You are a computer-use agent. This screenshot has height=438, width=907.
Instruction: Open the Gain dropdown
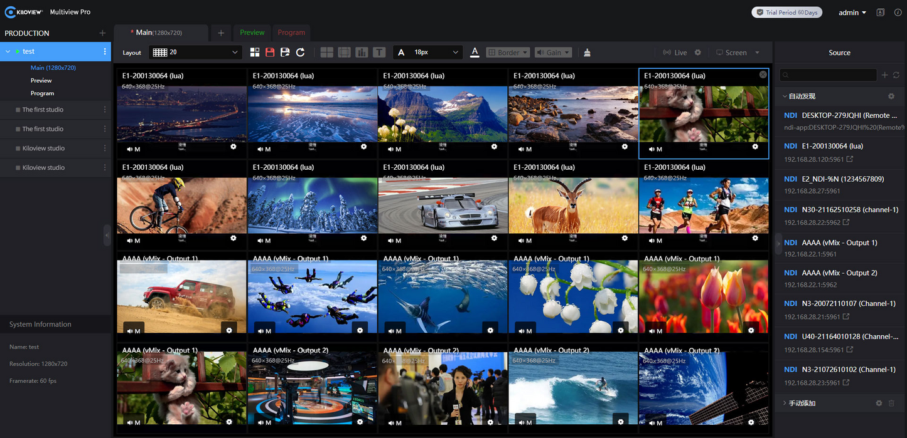(x=553, y=52)
